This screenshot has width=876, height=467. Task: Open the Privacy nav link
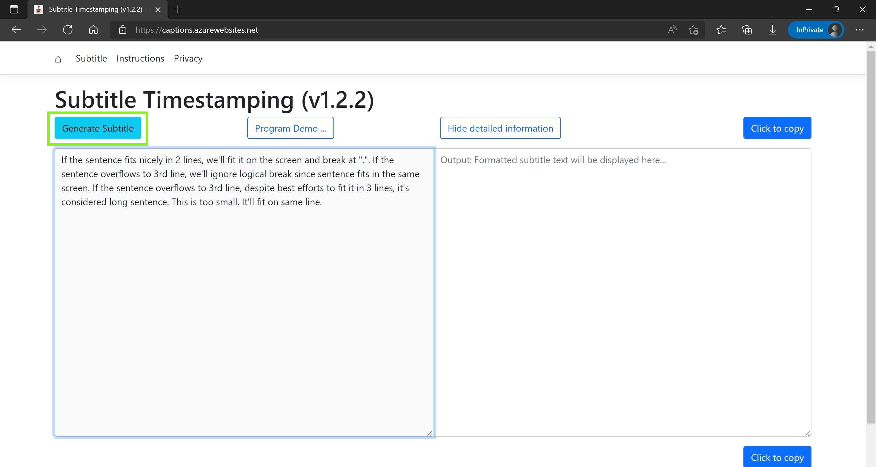[x=188, y=58]
